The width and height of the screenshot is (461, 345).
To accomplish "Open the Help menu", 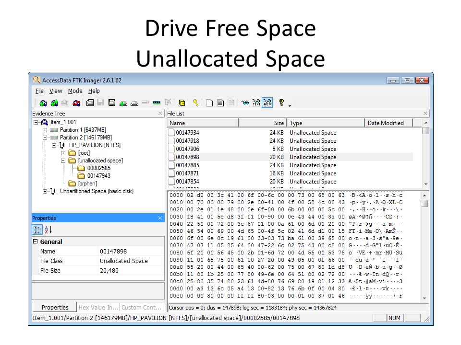I will tap(94, 91).
